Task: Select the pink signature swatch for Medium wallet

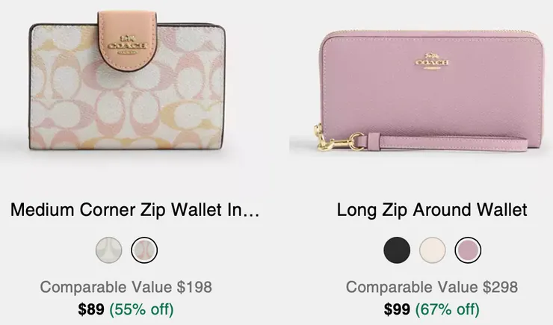Action: [x=144, y=250]
